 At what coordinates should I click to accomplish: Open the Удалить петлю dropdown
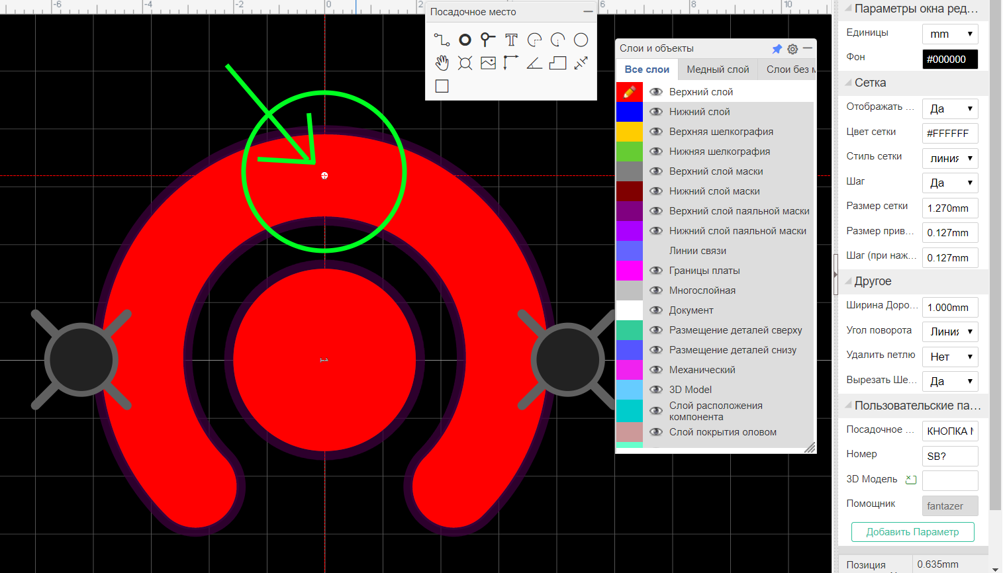950,357
